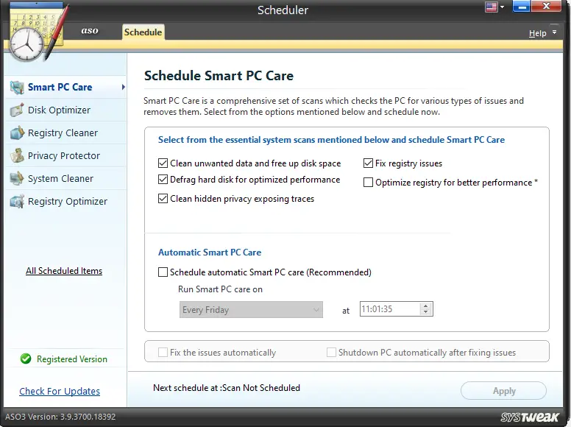Uncheck Fix registry issues option
The height and width of the screenshot is (427, 571).
(x=368, y=163)
